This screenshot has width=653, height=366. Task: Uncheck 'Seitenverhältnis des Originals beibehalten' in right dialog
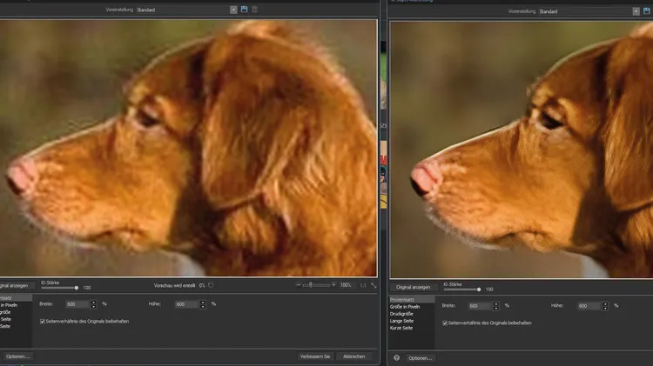click(x=446, y=323)
